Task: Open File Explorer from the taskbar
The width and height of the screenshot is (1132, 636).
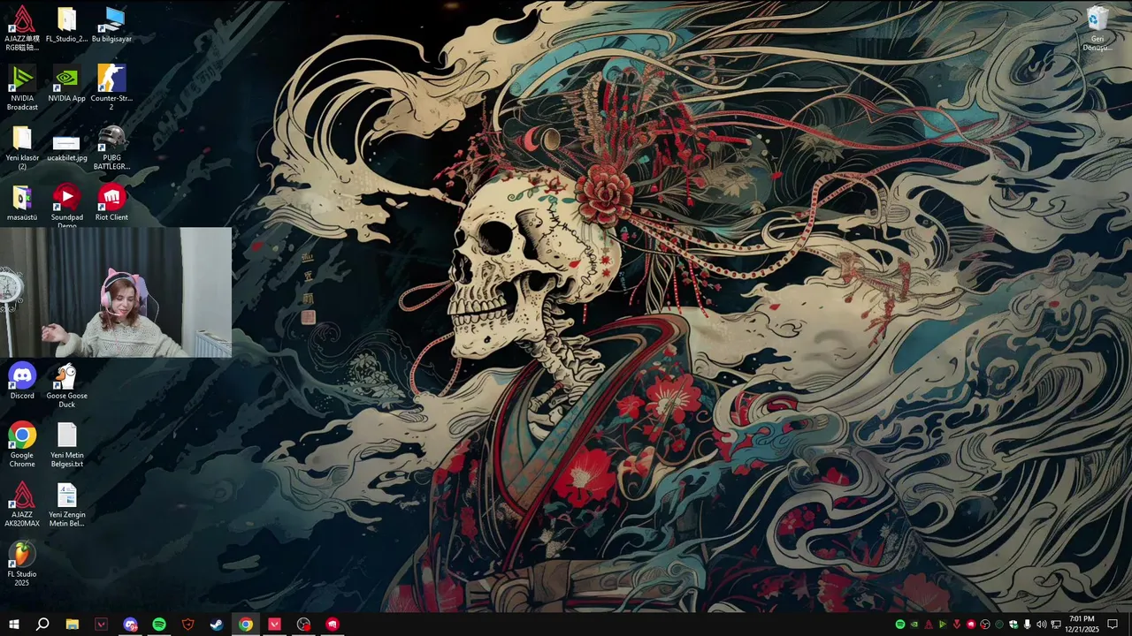Action: pyautogui.click(x=73, y=625)
